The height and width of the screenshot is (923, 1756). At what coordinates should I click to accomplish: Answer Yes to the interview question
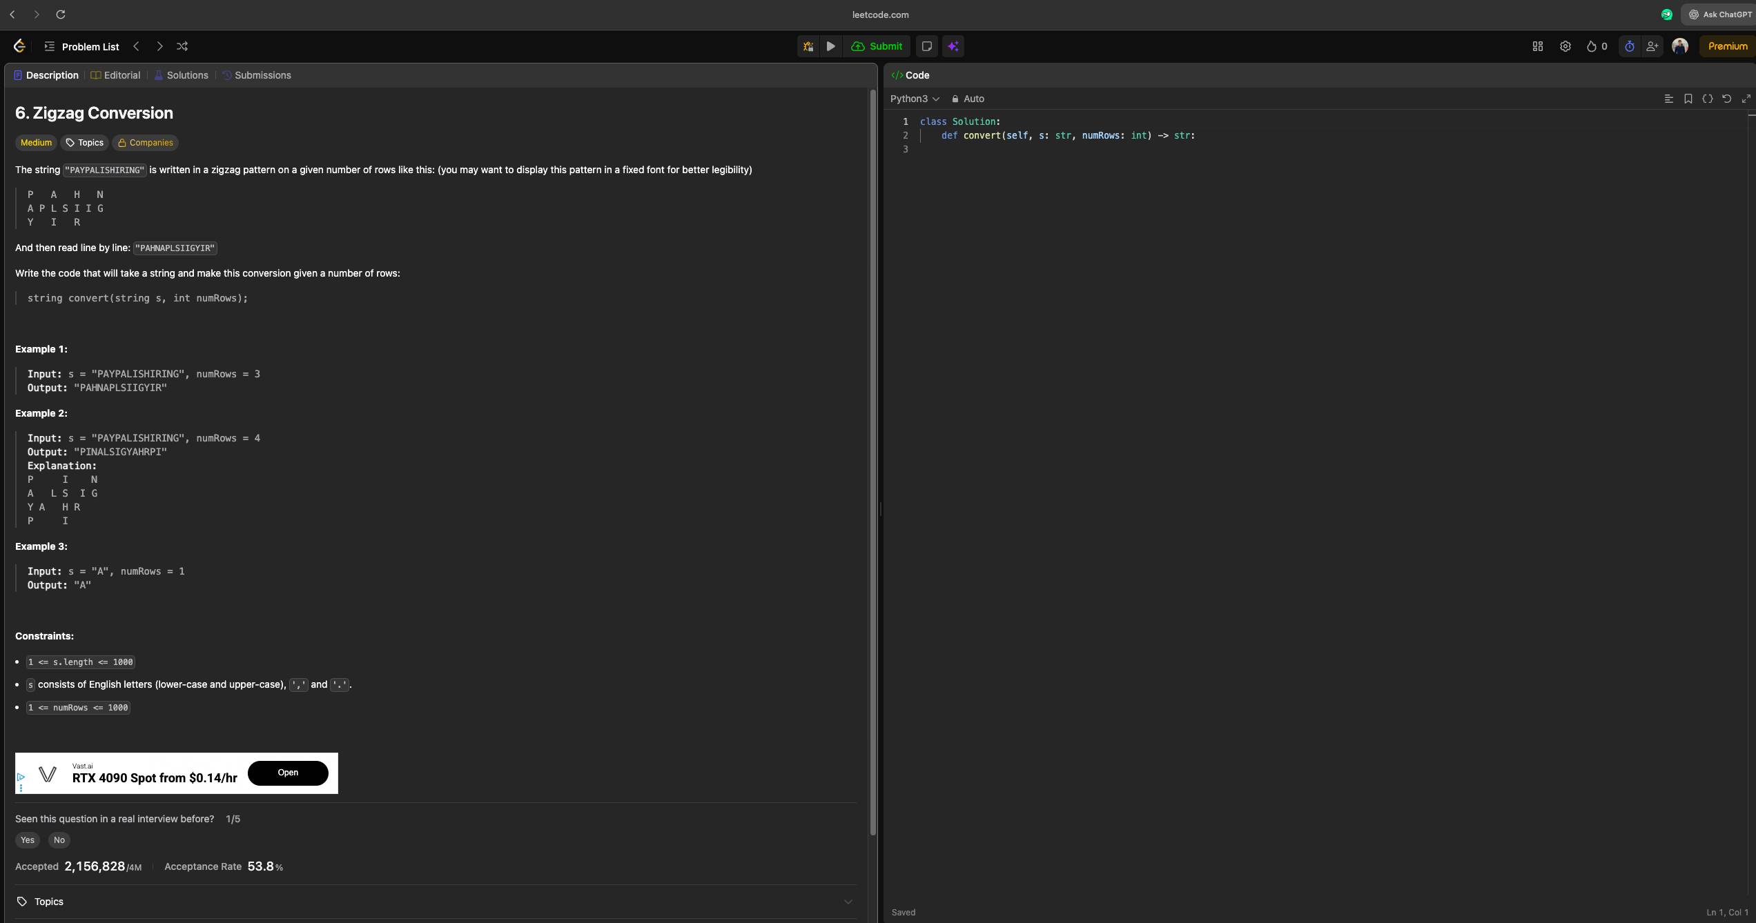28,840
